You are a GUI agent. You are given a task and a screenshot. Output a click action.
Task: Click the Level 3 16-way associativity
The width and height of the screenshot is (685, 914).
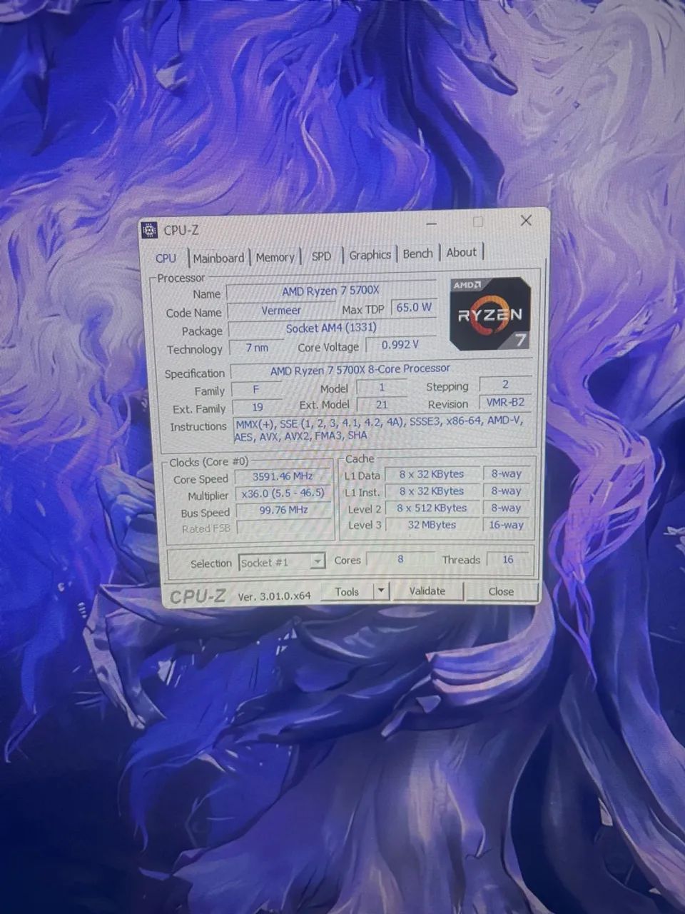507,525
